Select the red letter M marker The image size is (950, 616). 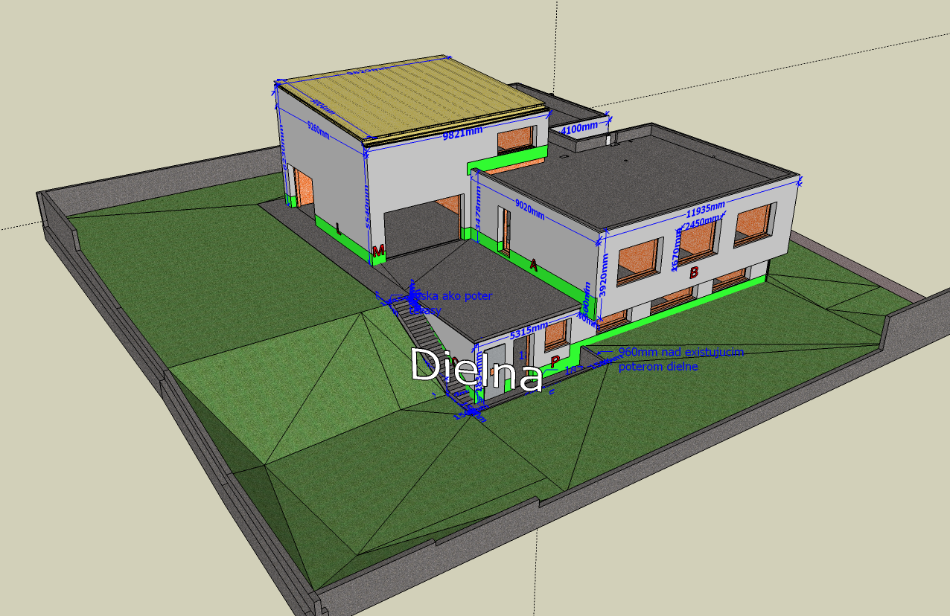[378, 251]
